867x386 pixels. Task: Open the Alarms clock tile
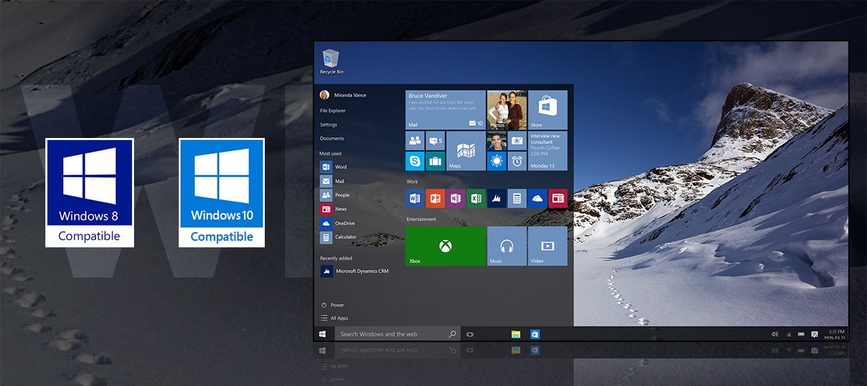[x=517, y=161]
